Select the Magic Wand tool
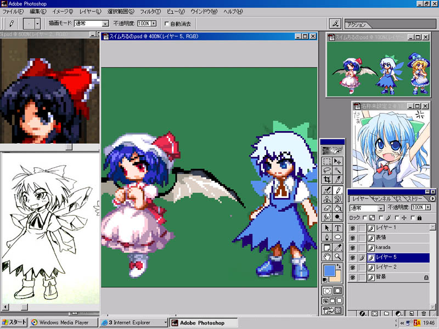The image size is (439, 329). click(337, 171)
